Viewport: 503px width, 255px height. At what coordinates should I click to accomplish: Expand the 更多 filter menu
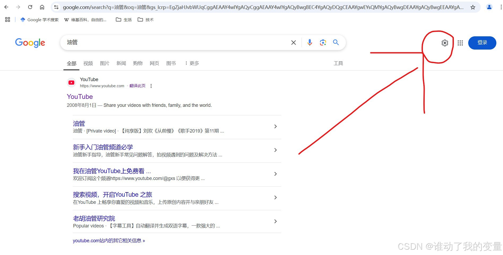pyautogui.click(x=192, y=63)
